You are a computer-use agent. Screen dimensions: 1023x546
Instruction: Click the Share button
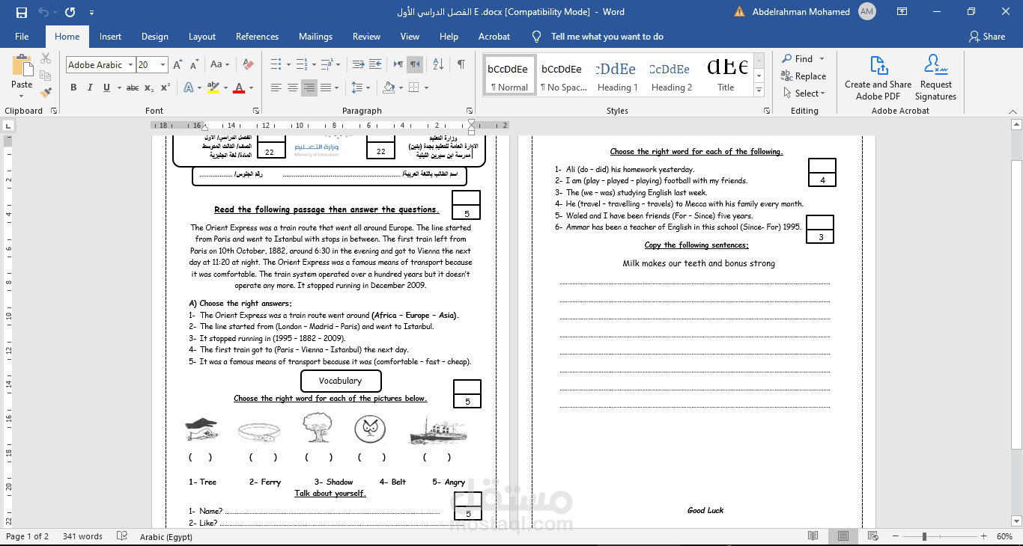tap(987, 37)
